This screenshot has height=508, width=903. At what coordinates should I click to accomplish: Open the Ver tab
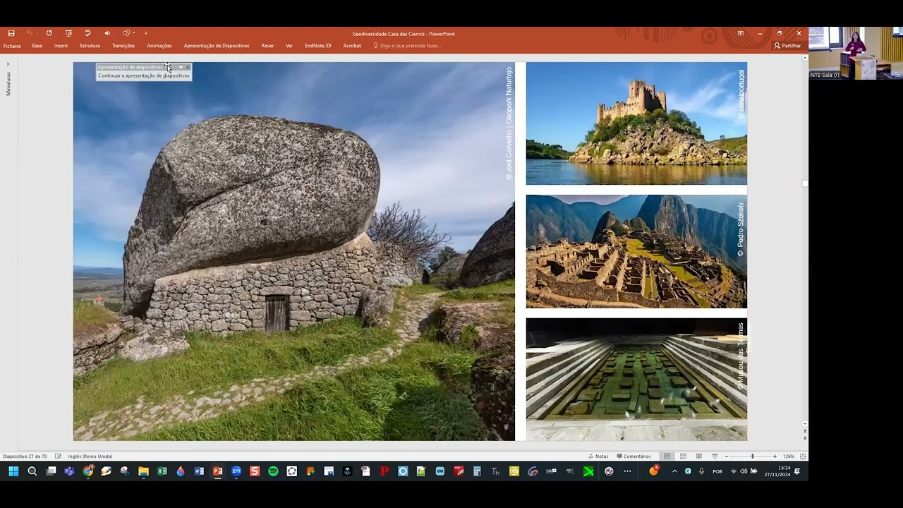tap(289, 46)
